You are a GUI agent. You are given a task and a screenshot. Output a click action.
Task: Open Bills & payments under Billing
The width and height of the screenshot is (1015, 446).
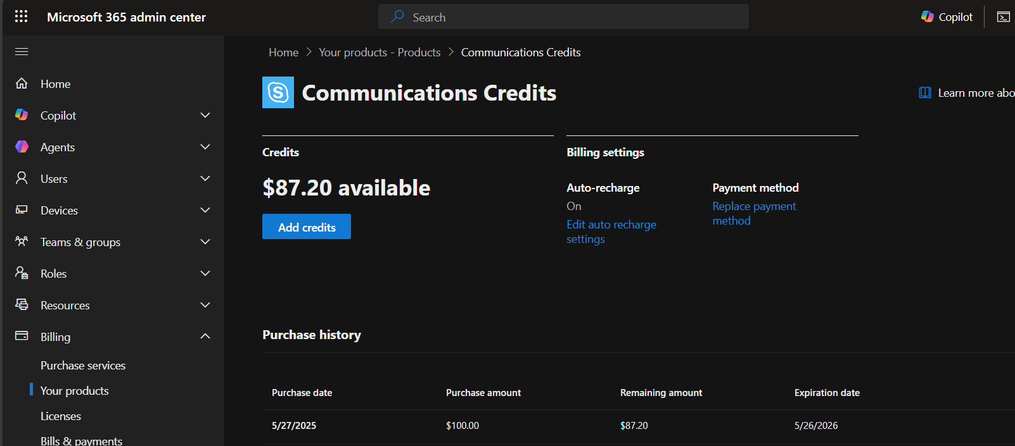(x=81, y=440)
